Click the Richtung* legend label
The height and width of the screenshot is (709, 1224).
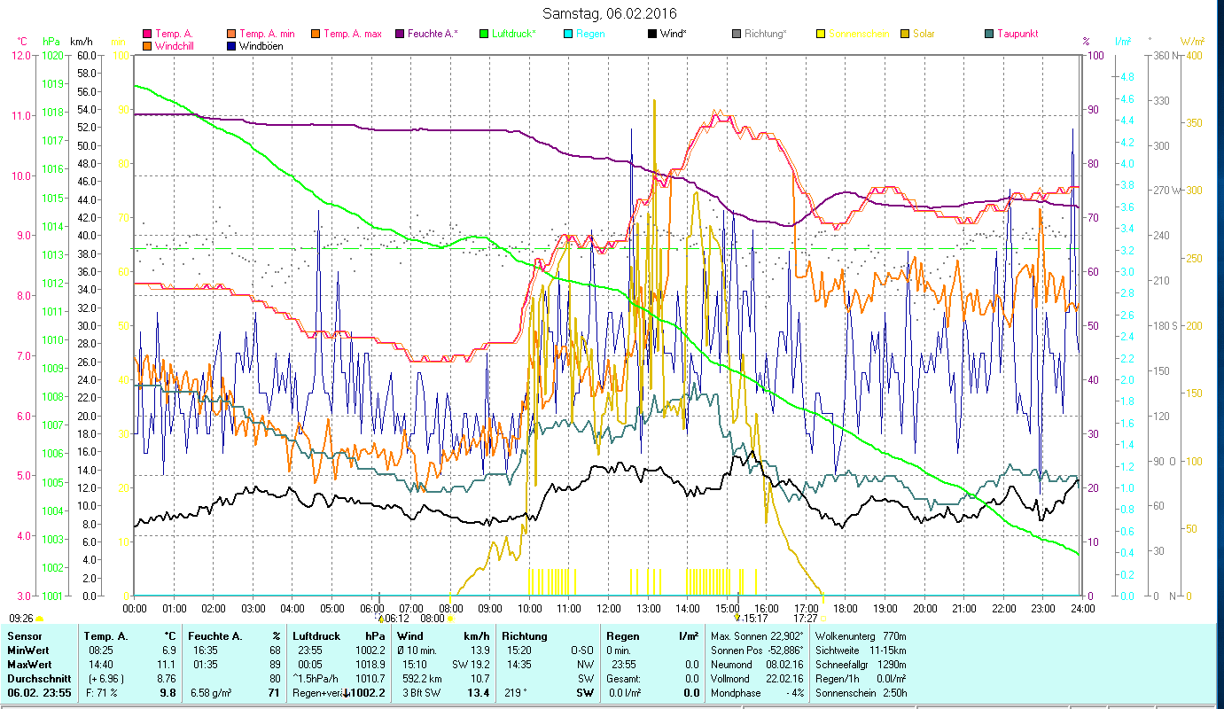coord(765,34)
